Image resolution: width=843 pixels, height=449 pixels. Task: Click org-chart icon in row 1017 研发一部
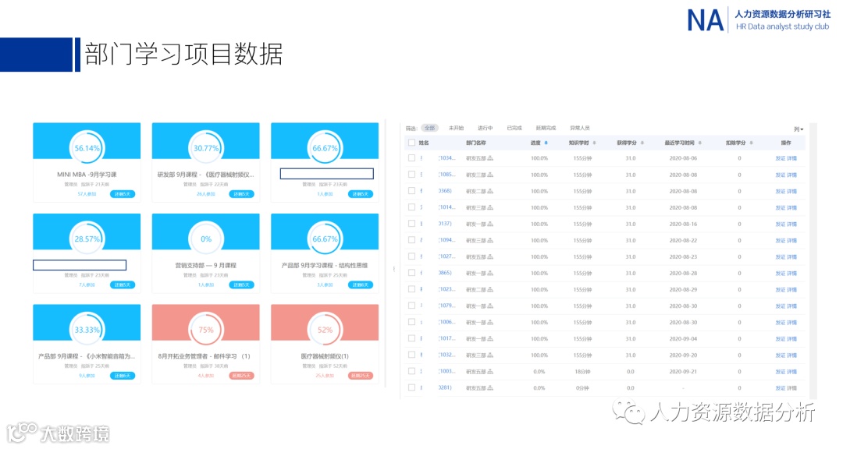(x=490, y=339)
